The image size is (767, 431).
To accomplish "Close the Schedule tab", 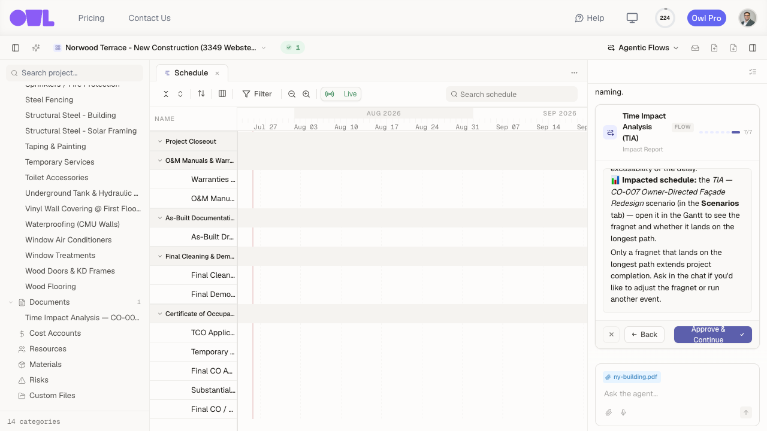I will point(218,73).
